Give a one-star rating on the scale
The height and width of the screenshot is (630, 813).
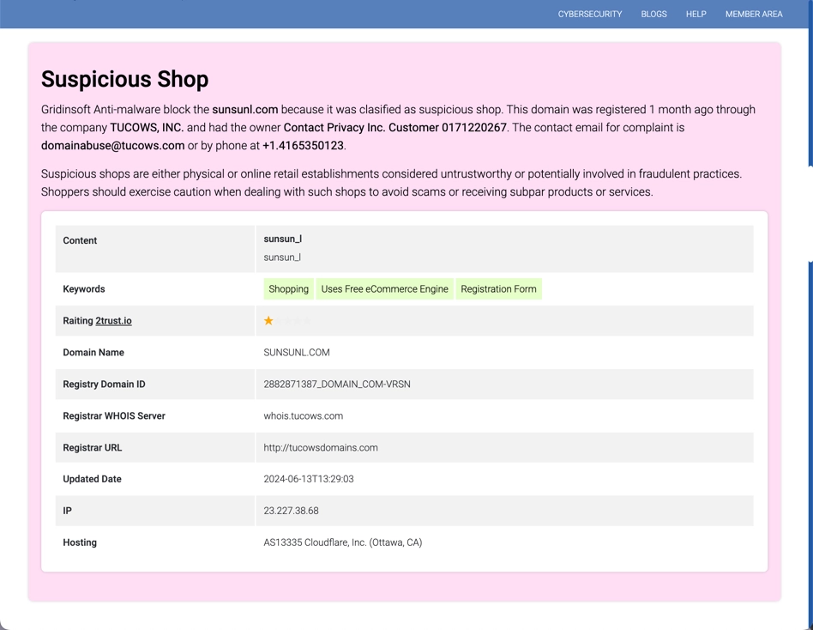pos(268,320)
